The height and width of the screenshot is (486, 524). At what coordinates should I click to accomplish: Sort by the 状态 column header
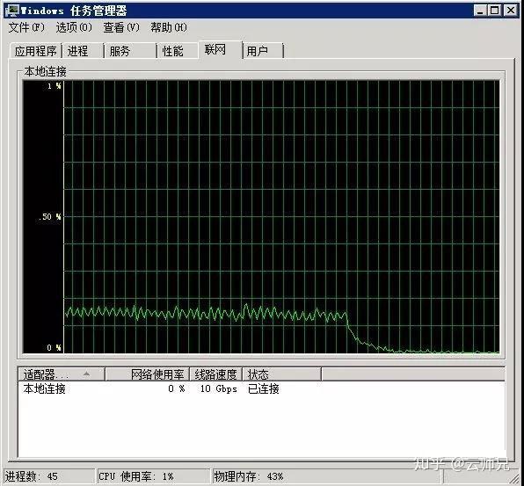(281, 374)
